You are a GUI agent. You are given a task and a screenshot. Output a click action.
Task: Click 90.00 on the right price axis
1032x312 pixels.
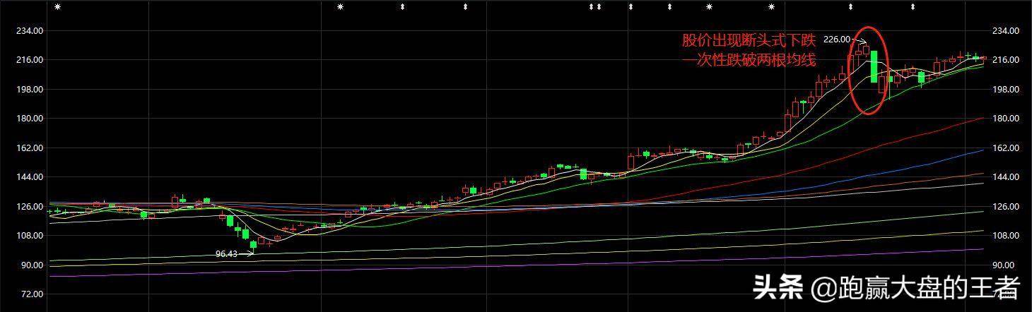pos(1004,265)
